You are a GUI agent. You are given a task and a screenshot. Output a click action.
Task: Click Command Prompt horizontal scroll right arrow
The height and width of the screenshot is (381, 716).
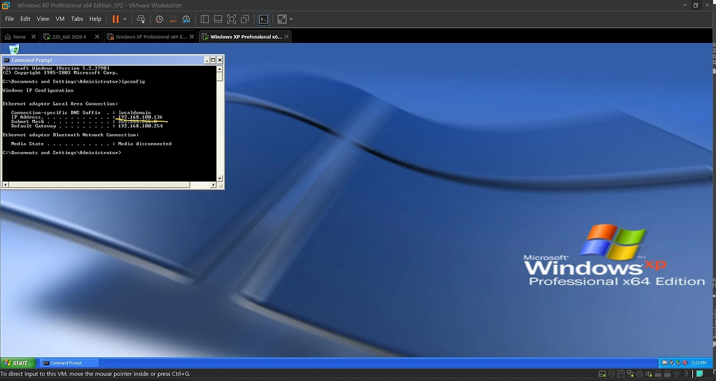click(x=213, y=184)
